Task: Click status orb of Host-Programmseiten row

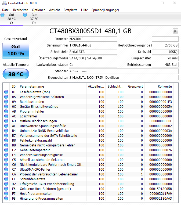Action: coord(6,193)
